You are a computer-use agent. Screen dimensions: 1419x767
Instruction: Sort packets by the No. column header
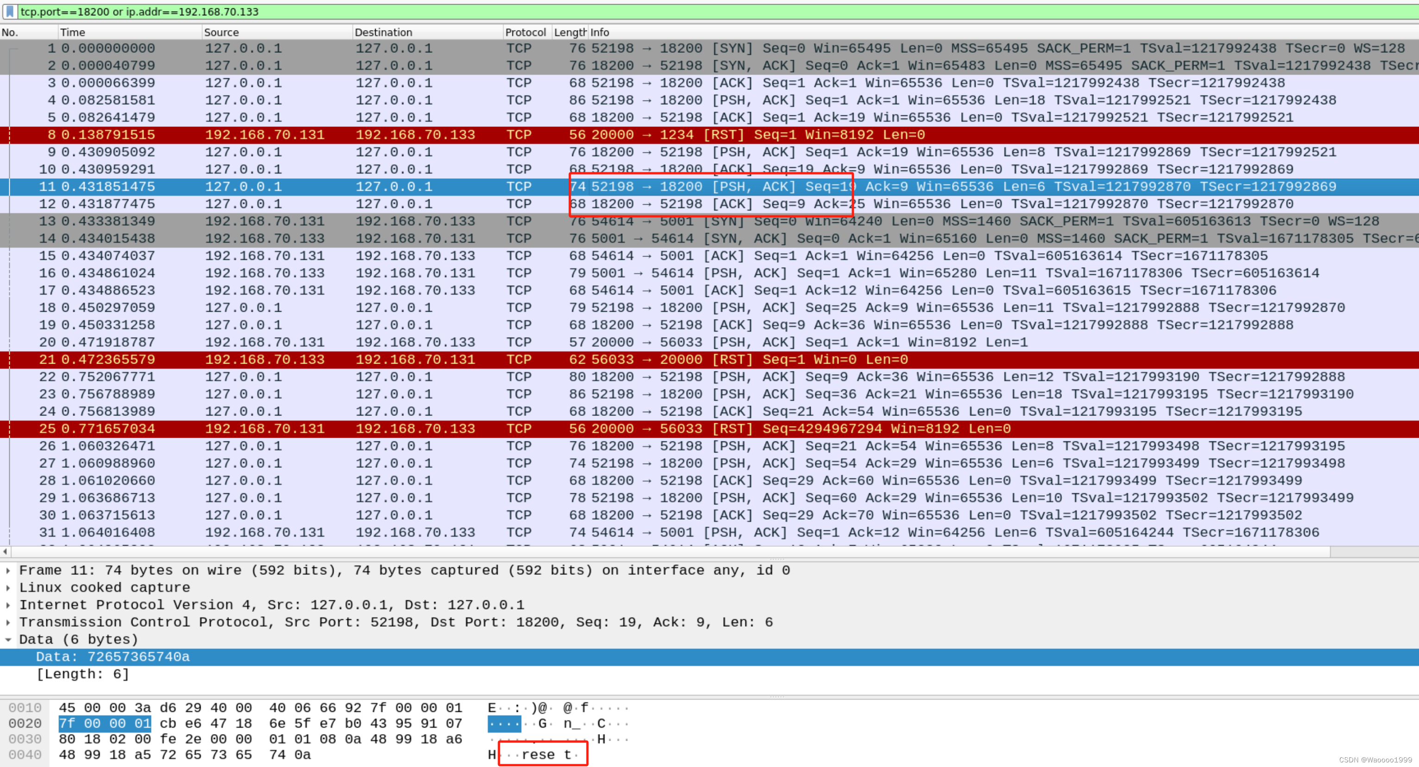click(29, 32)
